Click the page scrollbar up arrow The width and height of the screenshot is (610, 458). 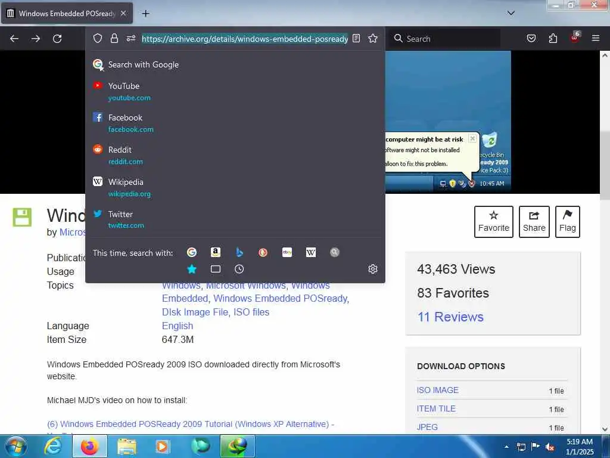tap(605, 55)
